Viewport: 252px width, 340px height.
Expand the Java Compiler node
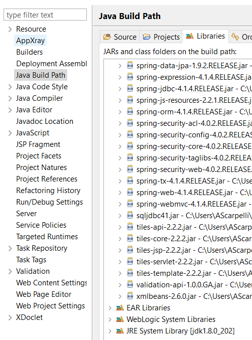[10, 98]
